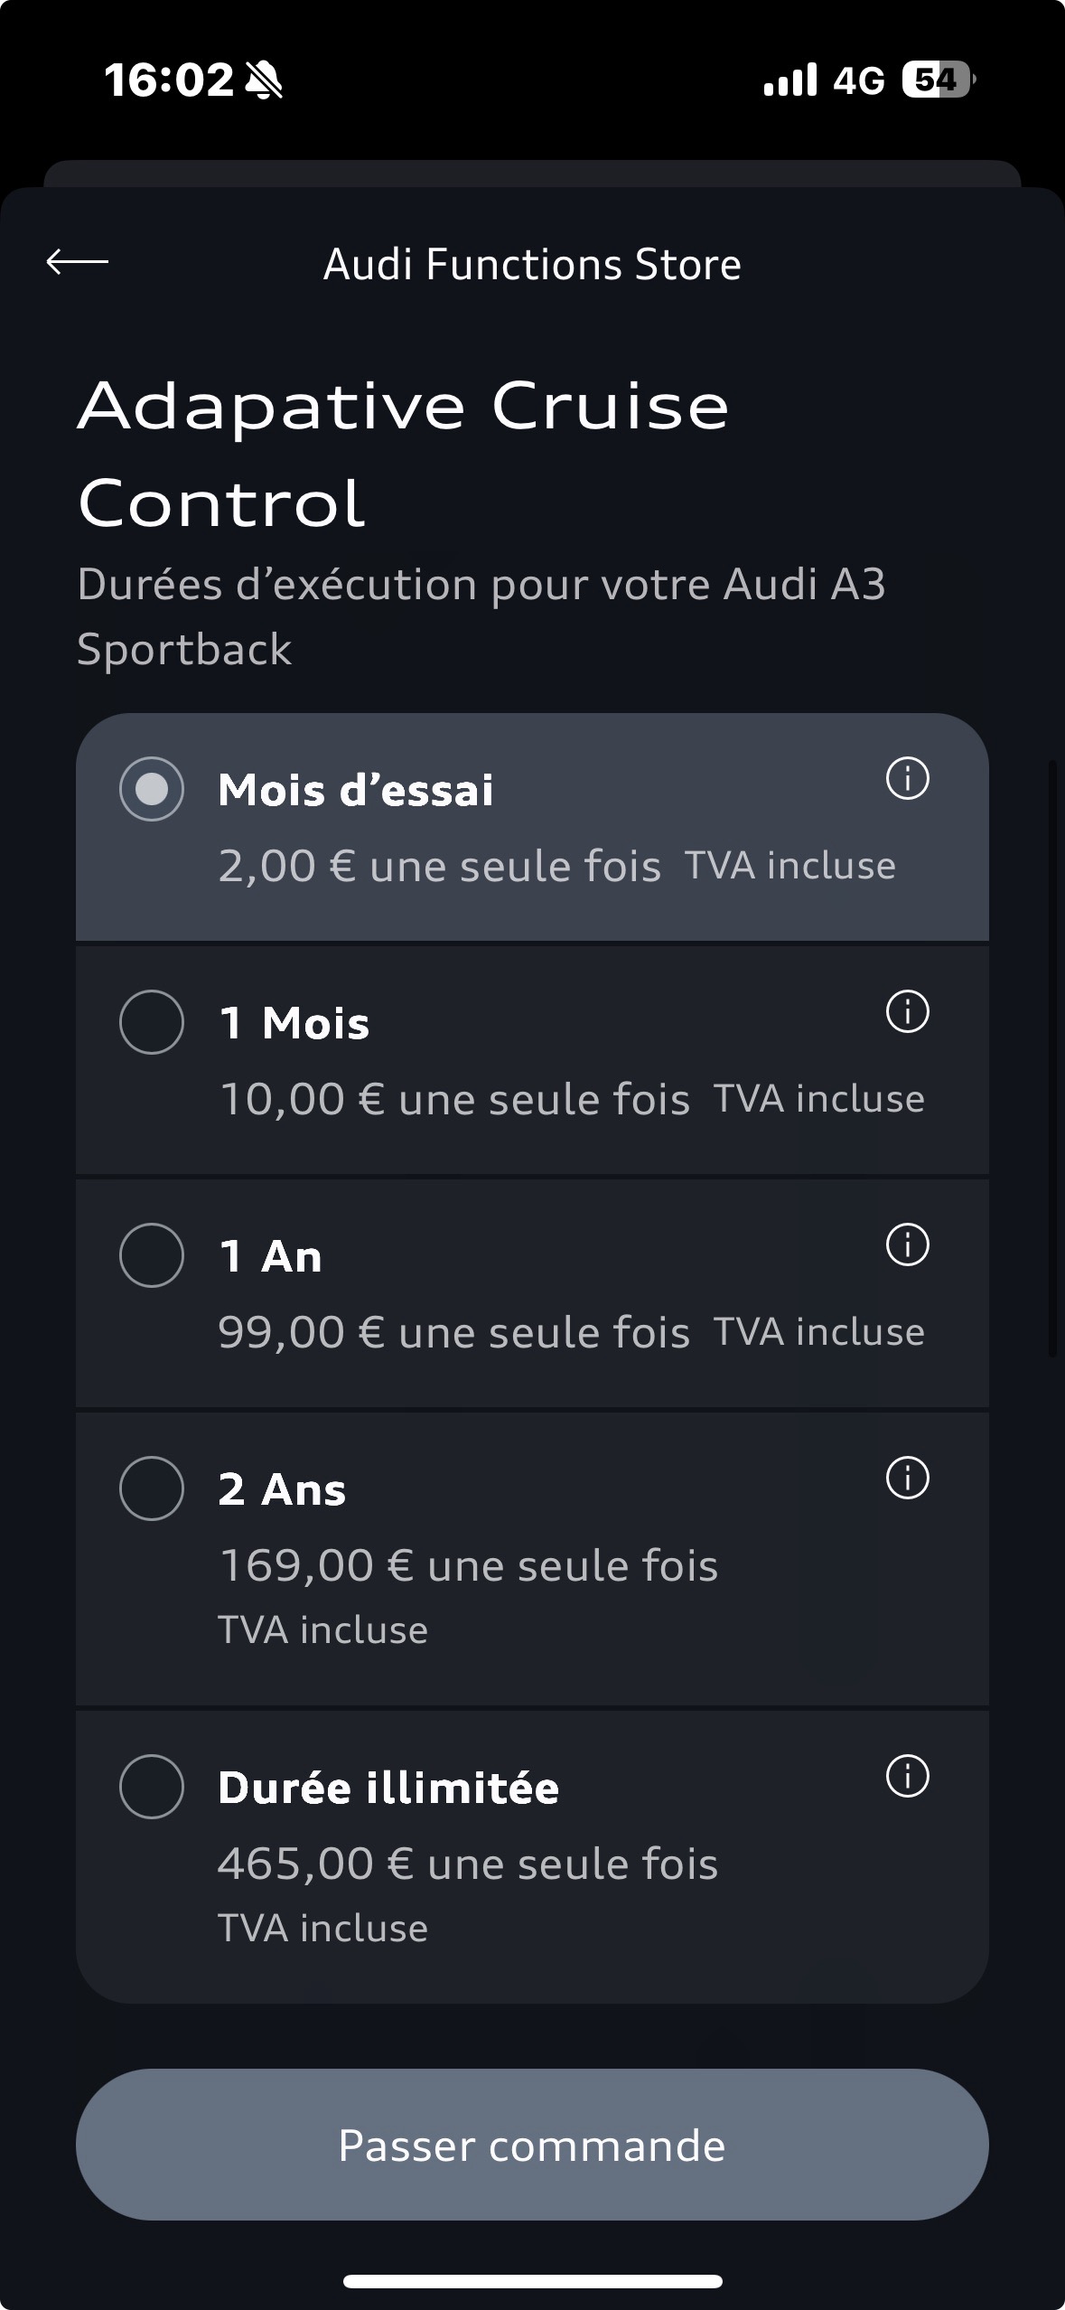The image size is (1065, 2310).
Task: Tap the battery indicator icon
Action: [938, 80]
